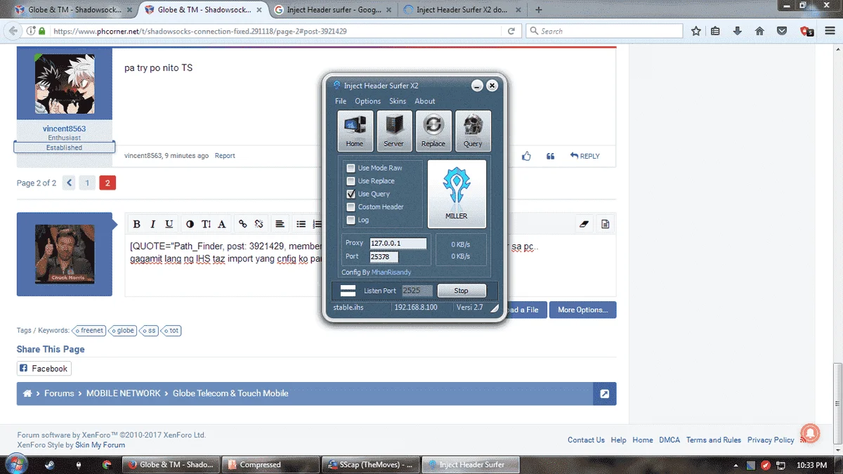Click the Port field showing 25378

coord(384,256)
